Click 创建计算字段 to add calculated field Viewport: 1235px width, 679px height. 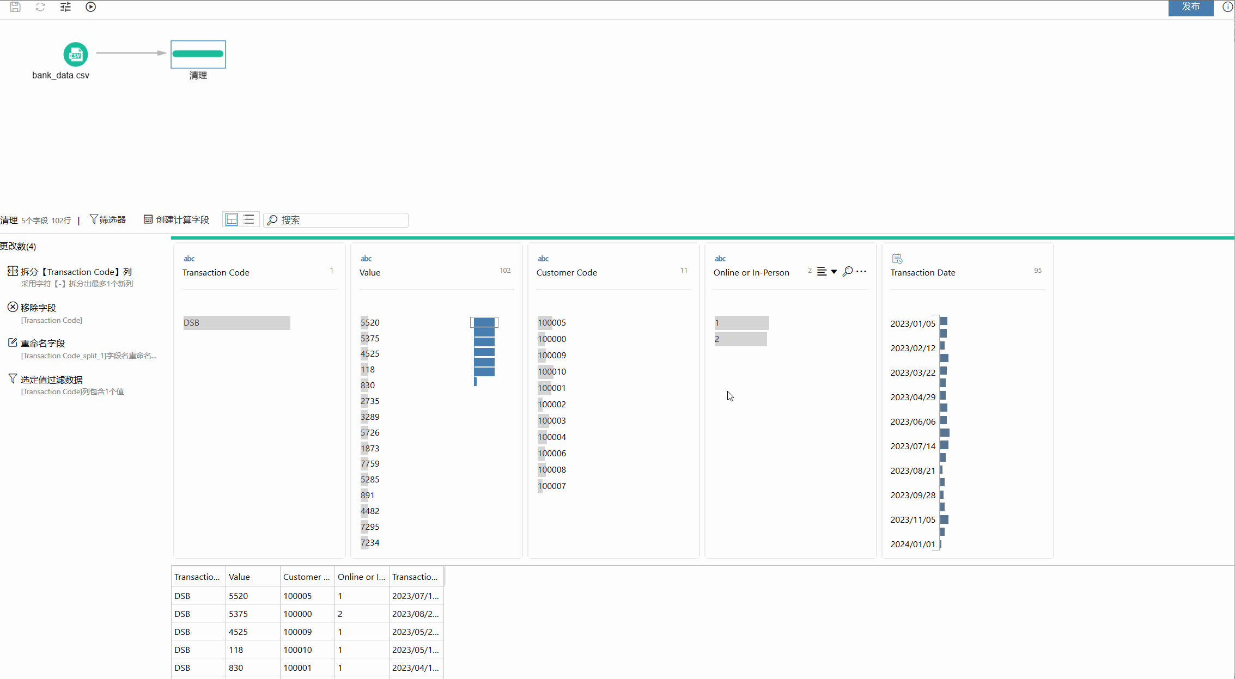coord(177,219)
